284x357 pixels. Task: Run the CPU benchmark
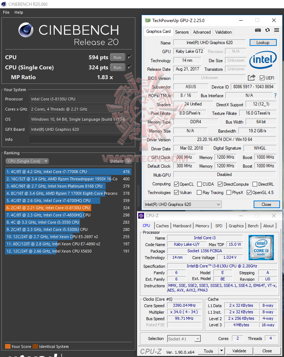pyautogui.click(x=118, y=57)
